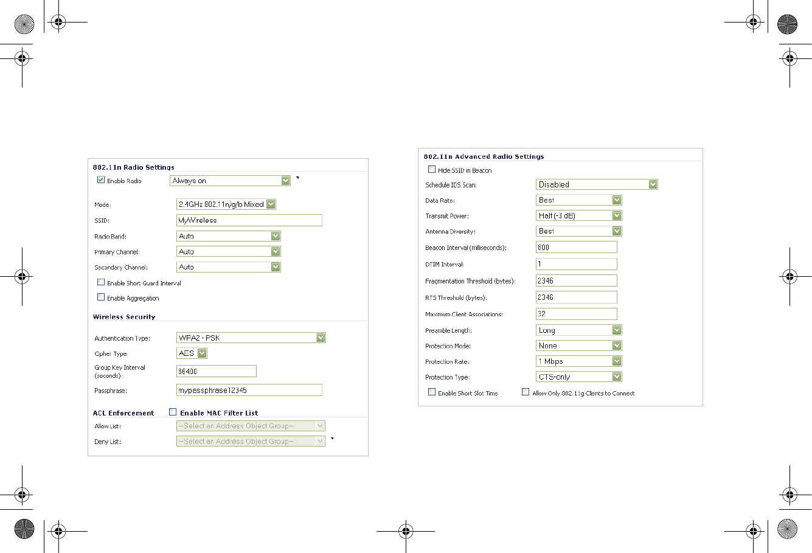Image resolution: width=812 pixels, height=553 pixels.
Task: Click the Primary Channel label
Action: (117, 252)
